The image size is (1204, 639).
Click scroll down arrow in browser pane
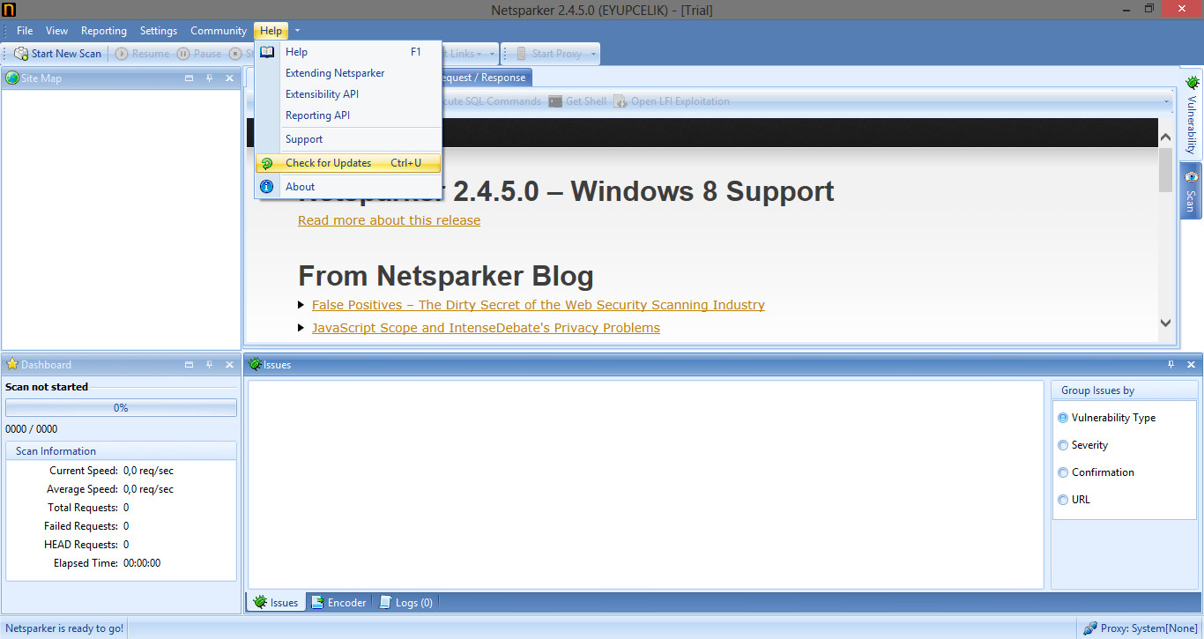[1166, 323]
